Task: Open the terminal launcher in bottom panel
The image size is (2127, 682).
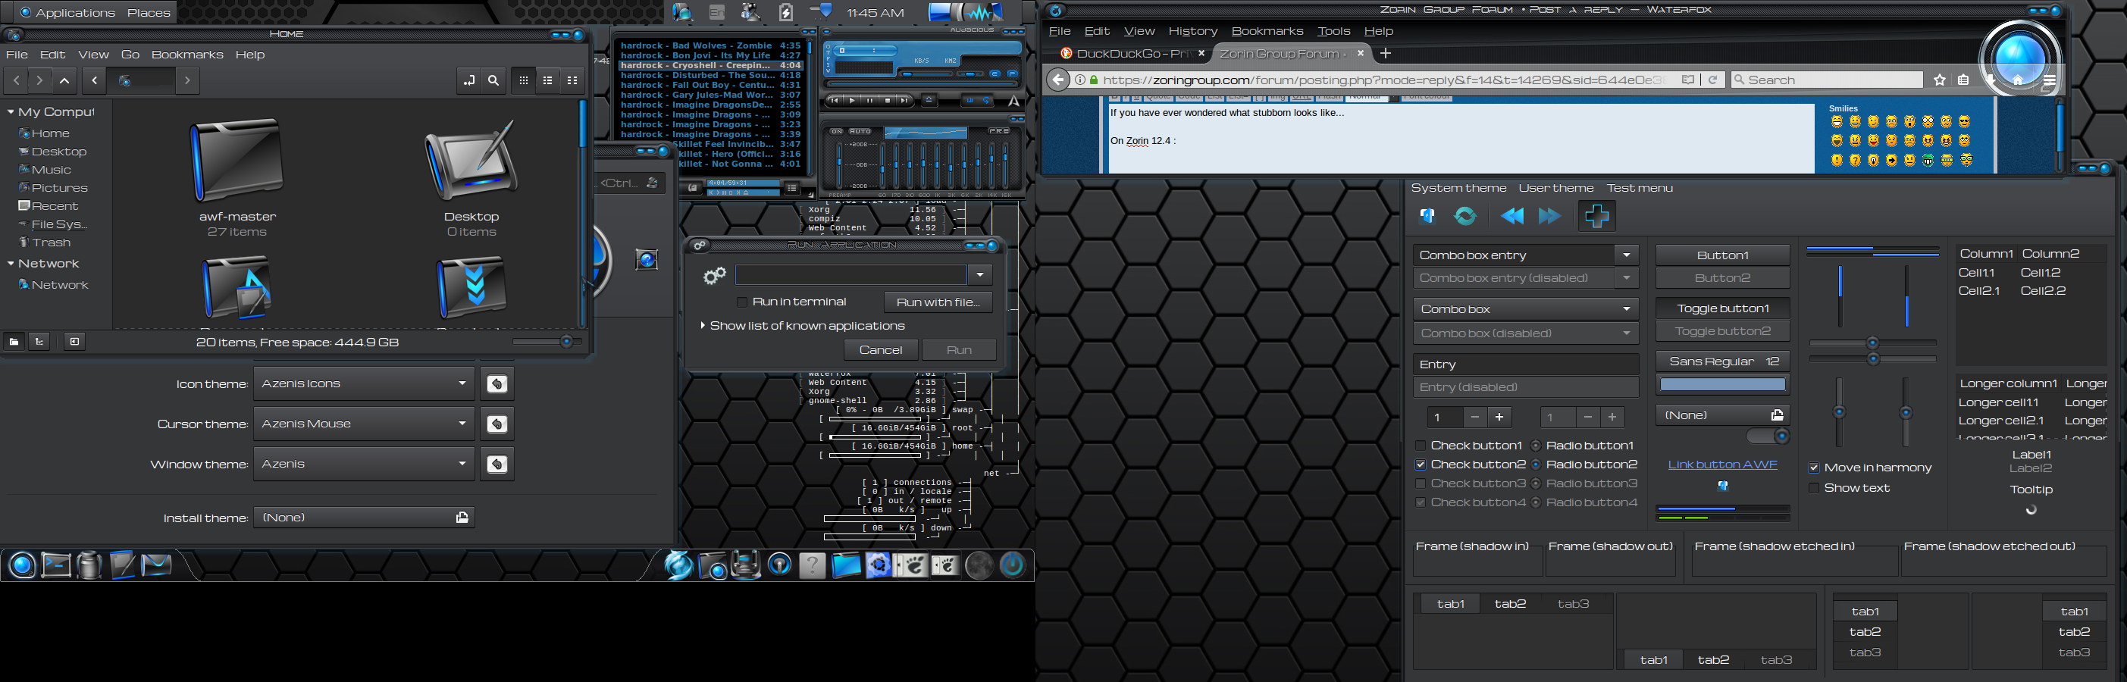Action: (56, 565)
